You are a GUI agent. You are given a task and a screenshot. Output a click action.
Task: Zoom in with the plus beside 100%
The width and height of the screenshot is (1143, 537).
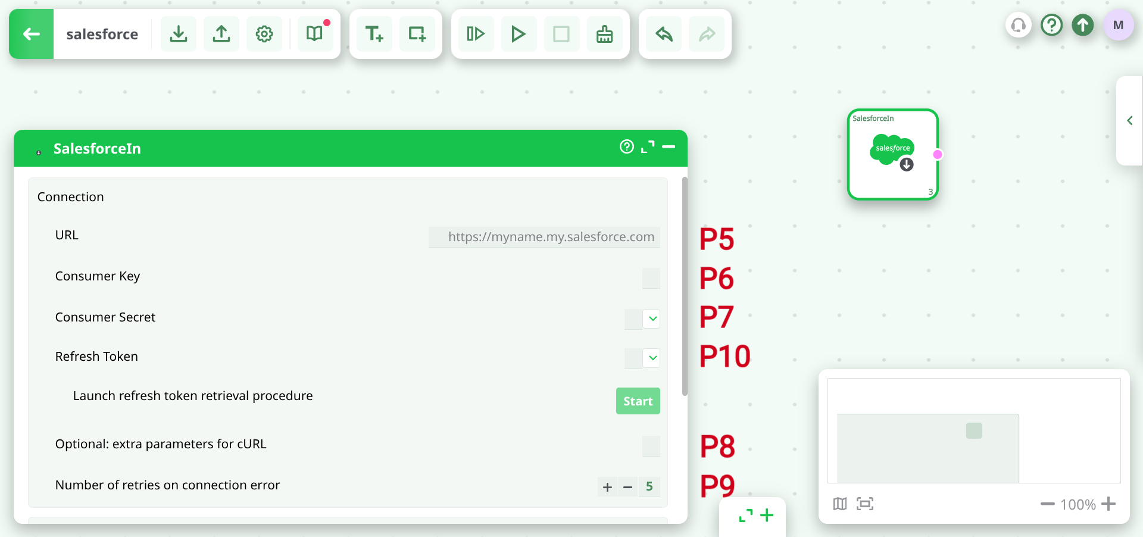[1108, 504]
